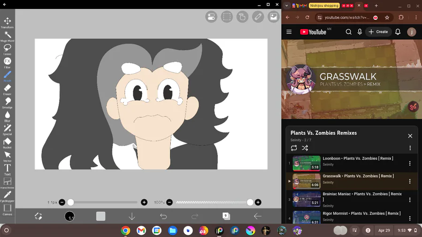Redo the last undone stroke

point(195,216)
